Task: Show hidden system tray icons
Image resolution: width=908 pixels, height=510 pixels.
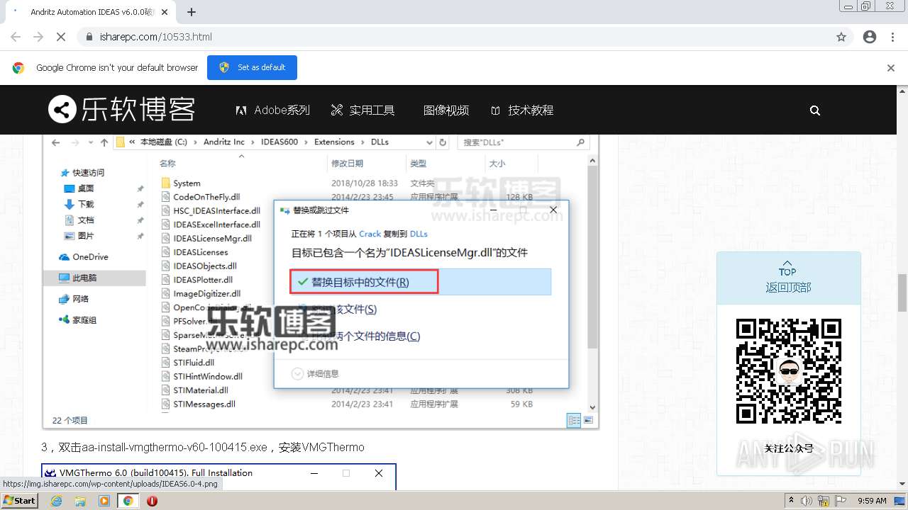Action: coord(792,501)
